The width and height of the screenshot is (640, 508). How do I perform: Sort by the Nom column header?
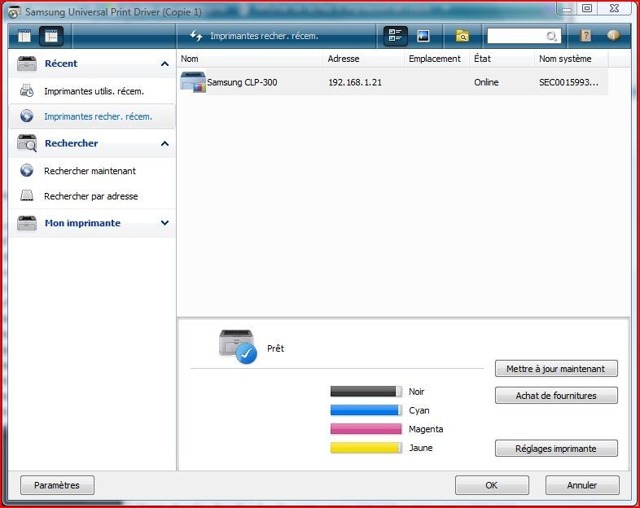[250, 59]
